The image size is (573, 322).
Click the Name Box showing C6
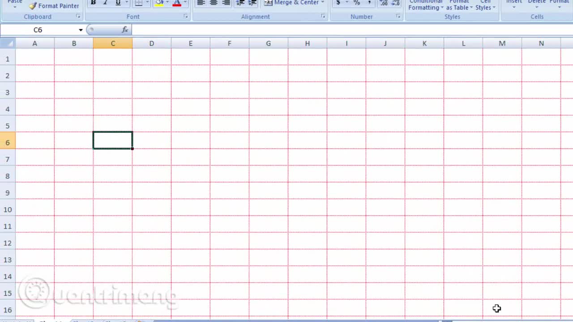(38, 30)
